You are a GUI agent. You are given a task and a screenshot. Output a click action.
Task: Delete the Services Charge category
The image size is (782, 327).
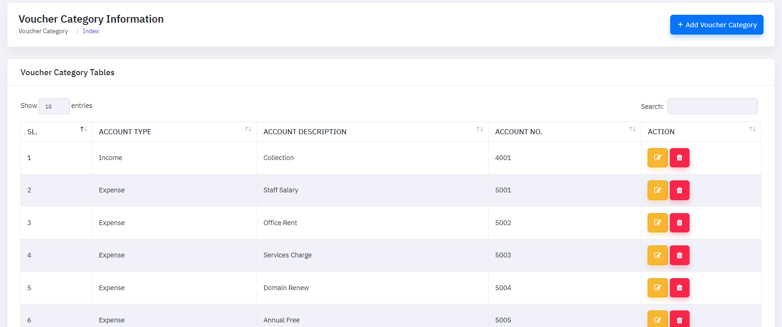click(x=679, y=255)
